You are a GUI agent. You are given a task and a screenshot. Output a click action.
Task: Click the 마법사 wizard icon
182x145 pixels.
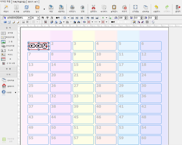(x=6, y=8)
